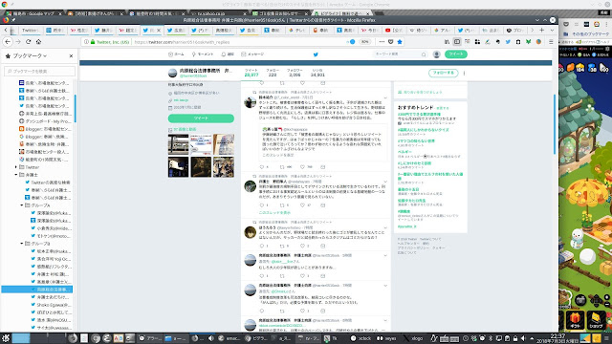Click the フォローする follow button
This screenshot has height=344, width=612.
pyautogui.click(x=444, y=73)
